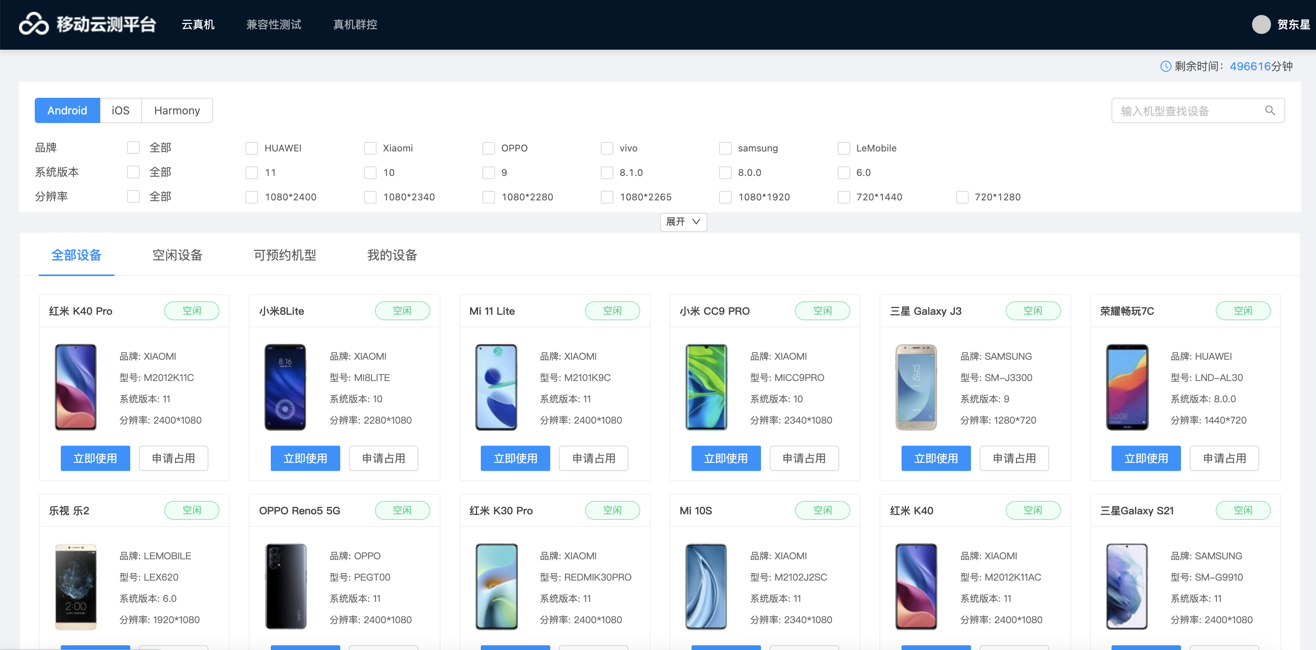Open the 三星 Galaxy J3 phone image
This screenshot has height=650, width=1316.
917,387
